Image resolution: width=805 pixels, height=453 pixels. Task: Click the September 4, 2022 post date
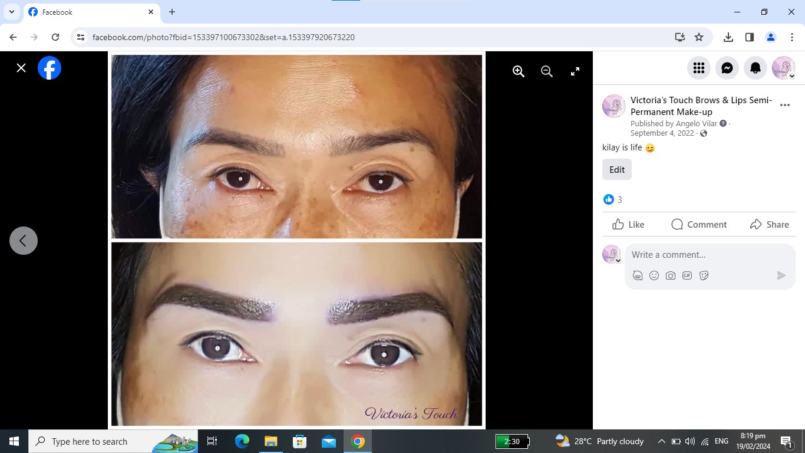662,133
